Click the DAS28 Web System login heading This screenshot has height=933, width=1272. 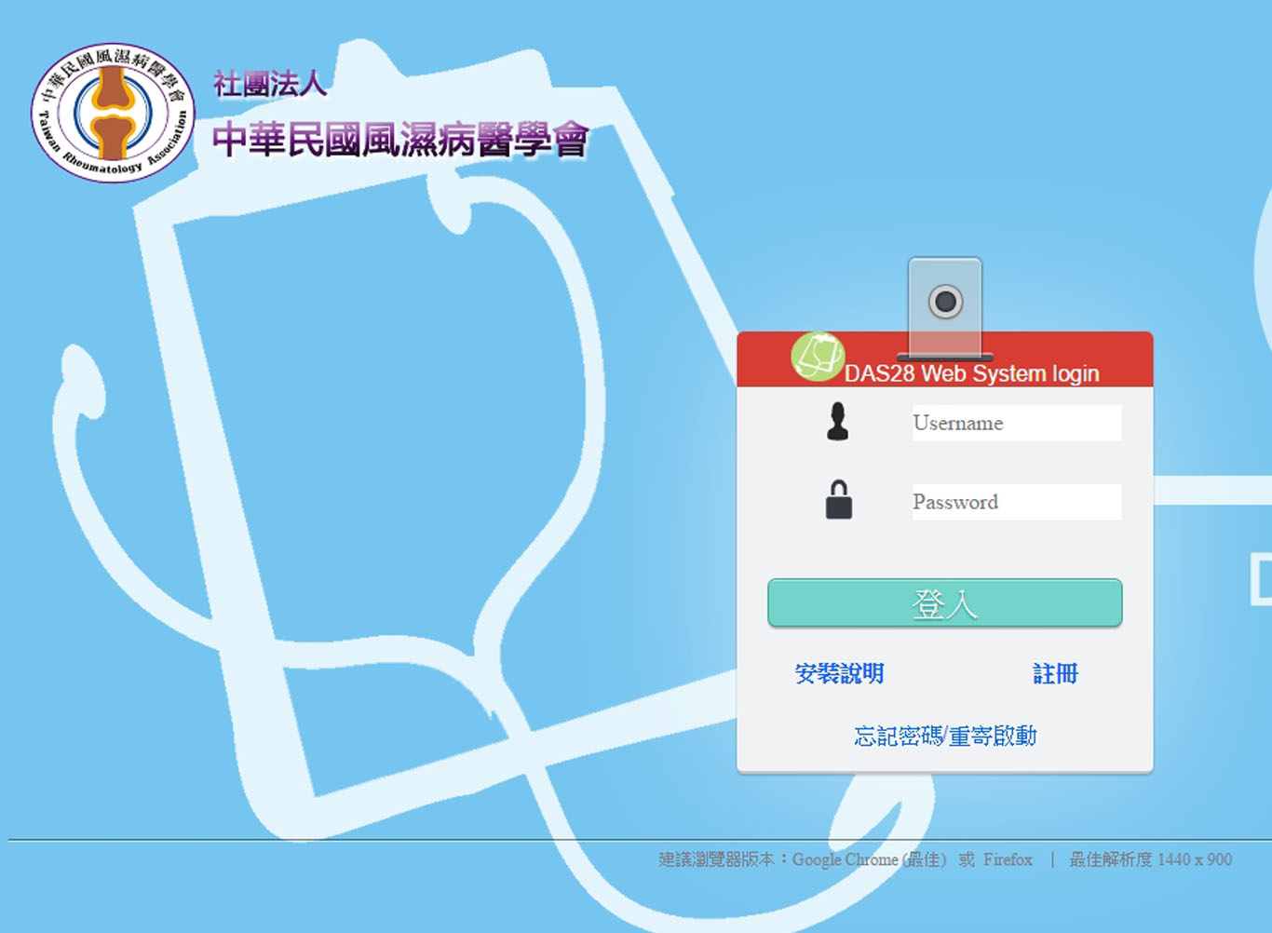(x=971, y=373)
